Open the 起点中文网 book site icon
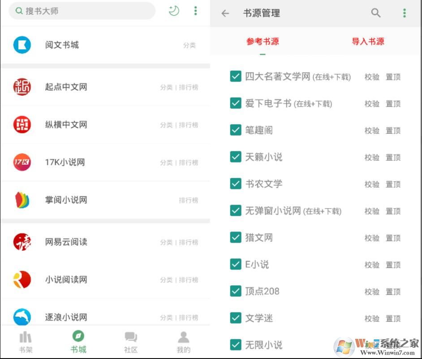The image size is (422, 359). [22, 87]
